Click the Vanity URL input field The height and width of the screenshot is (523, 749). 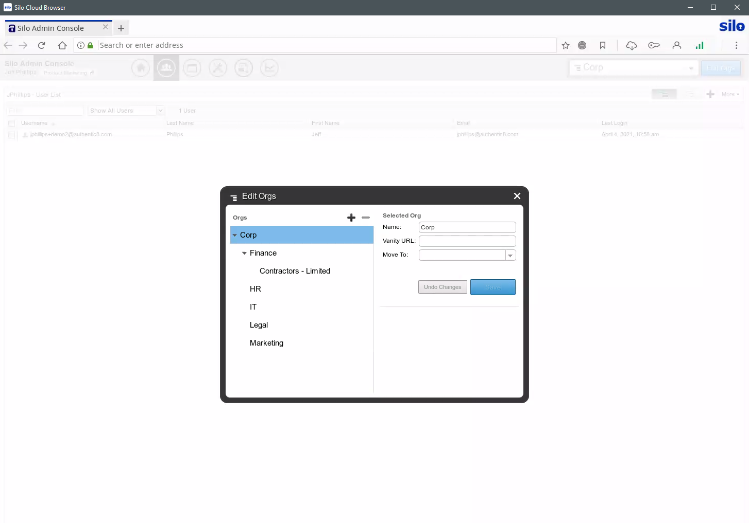coord(467,241)
